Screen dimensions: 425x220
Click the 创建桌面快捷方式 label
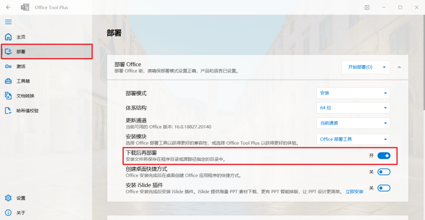147,169
